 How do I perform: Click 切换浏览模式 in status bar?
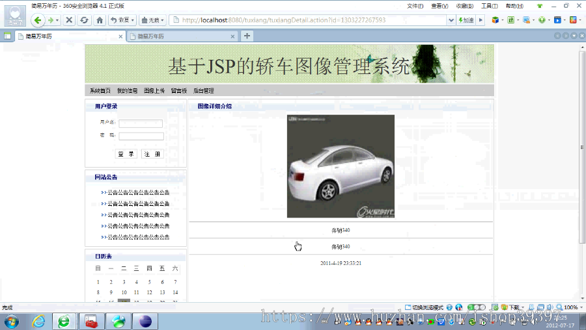coord(425,307)
